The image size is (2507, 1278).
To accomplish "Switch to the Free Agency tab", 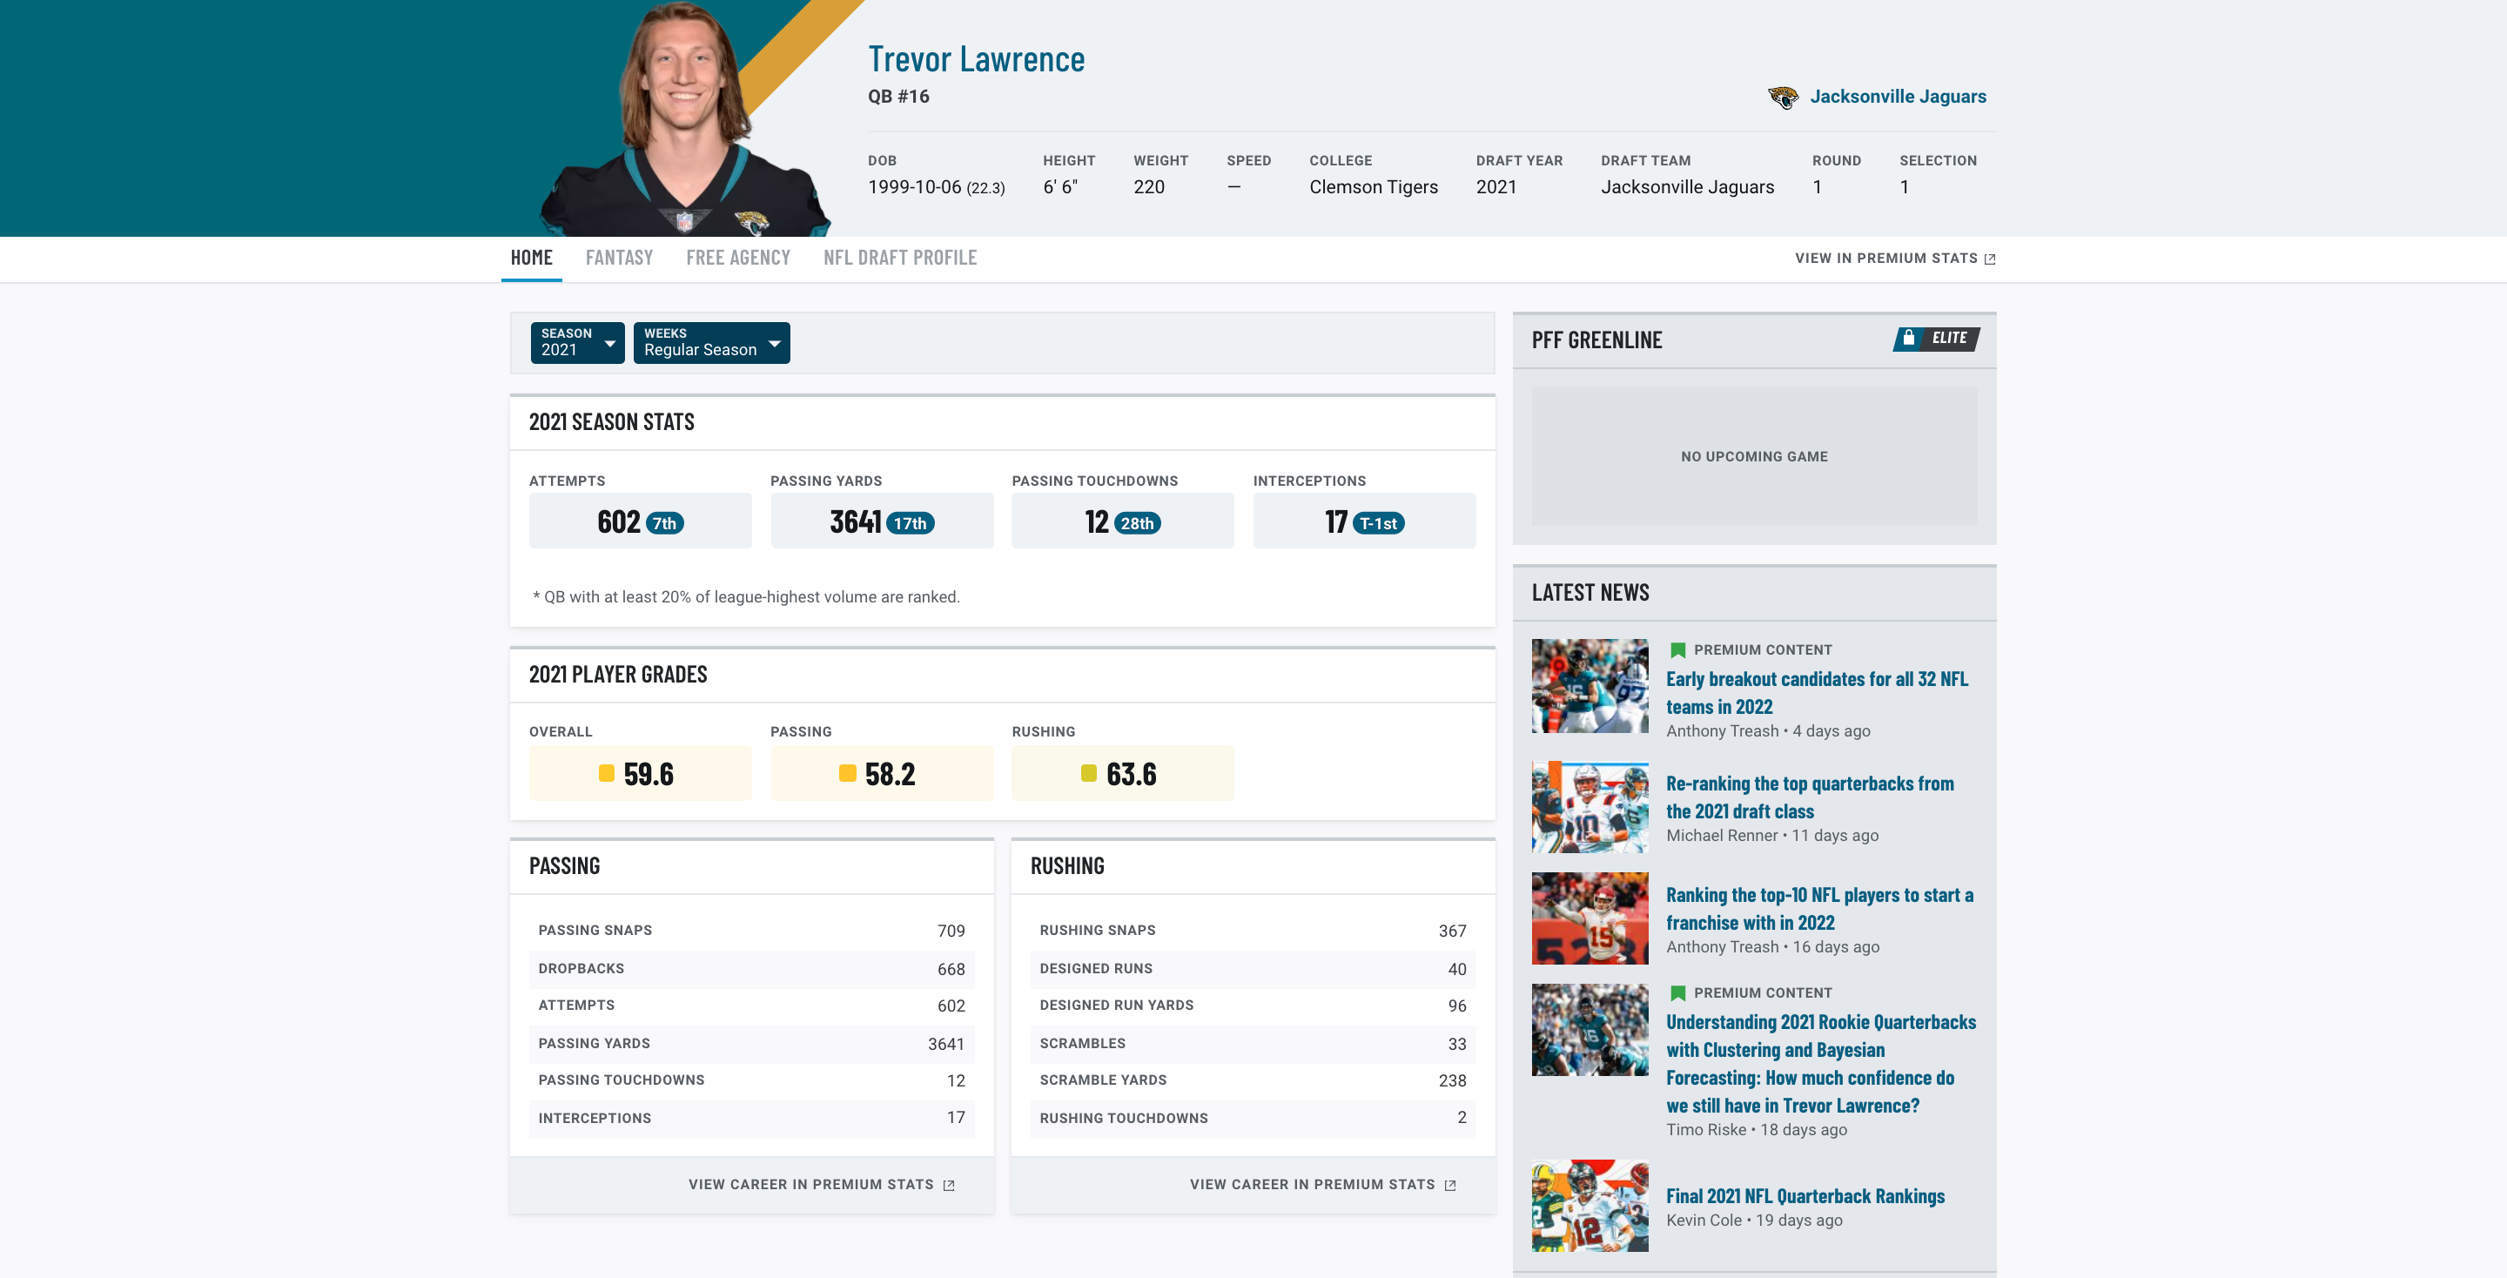I will [736, 256].
